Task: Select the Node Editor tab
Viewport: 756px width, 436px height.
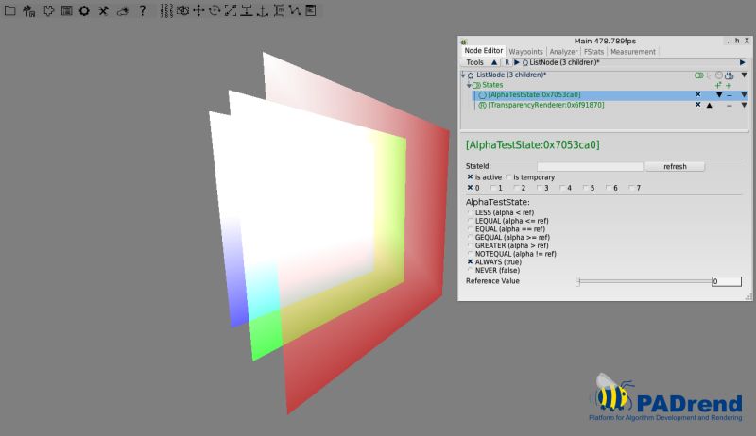Action: pos(483,51)
